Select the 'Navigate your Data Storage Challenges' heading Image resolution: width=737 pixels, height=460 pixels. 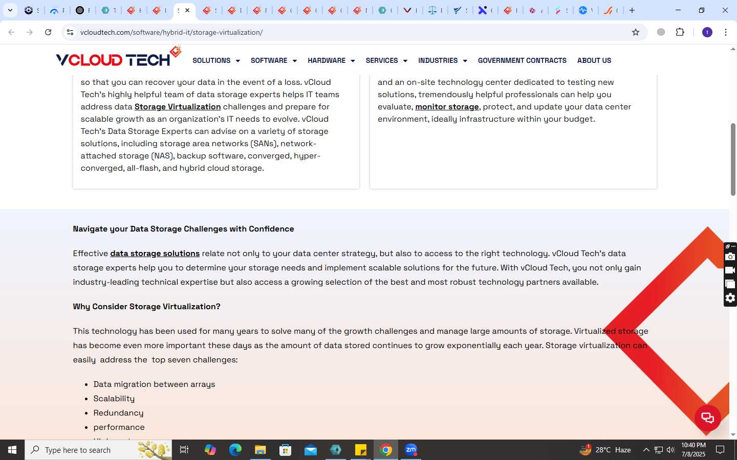[x=183, y=229]
